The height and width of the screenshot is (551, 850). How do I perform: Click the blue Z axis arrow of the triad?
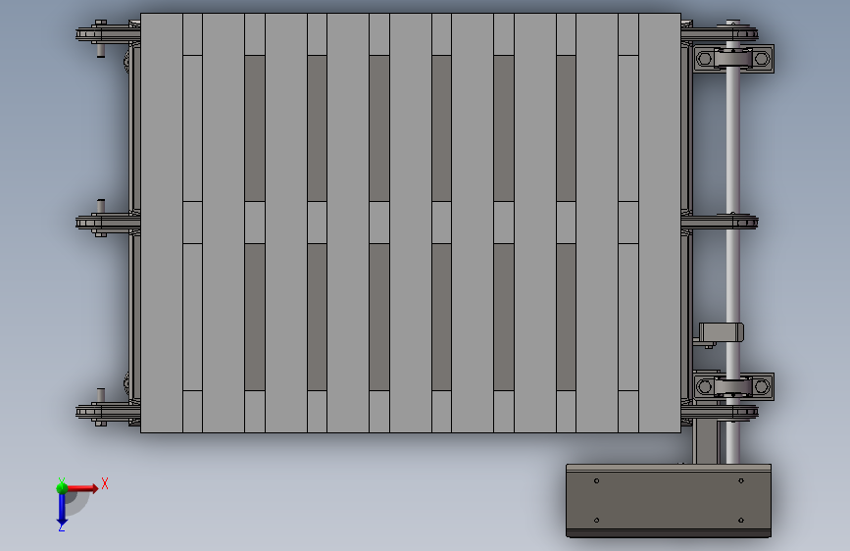62,510
